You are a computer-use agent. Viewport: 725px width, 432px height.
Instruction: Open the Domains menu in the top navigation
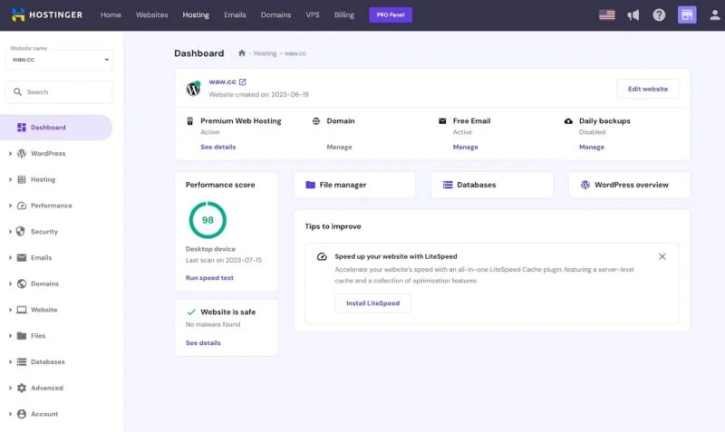[x=275, y=15]
